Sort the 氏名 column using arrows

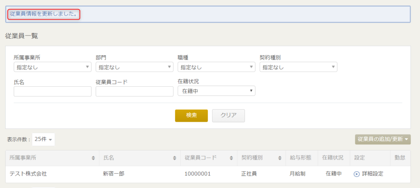175,158
